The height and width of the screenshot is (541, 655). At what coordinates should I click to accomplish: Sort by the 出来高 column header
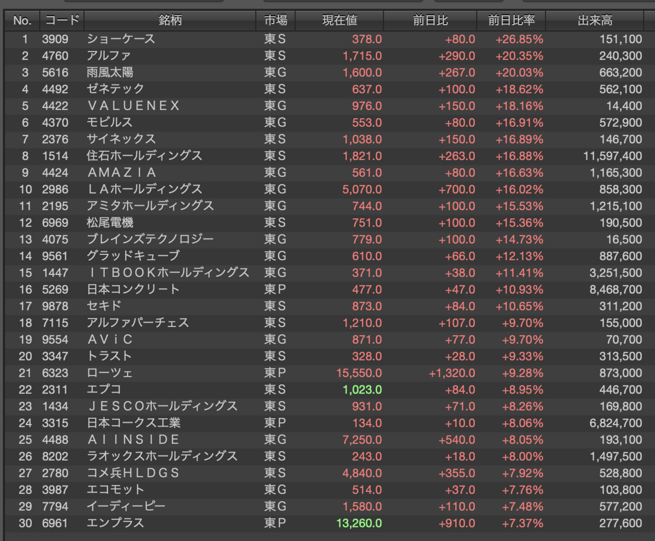[595, 21]
